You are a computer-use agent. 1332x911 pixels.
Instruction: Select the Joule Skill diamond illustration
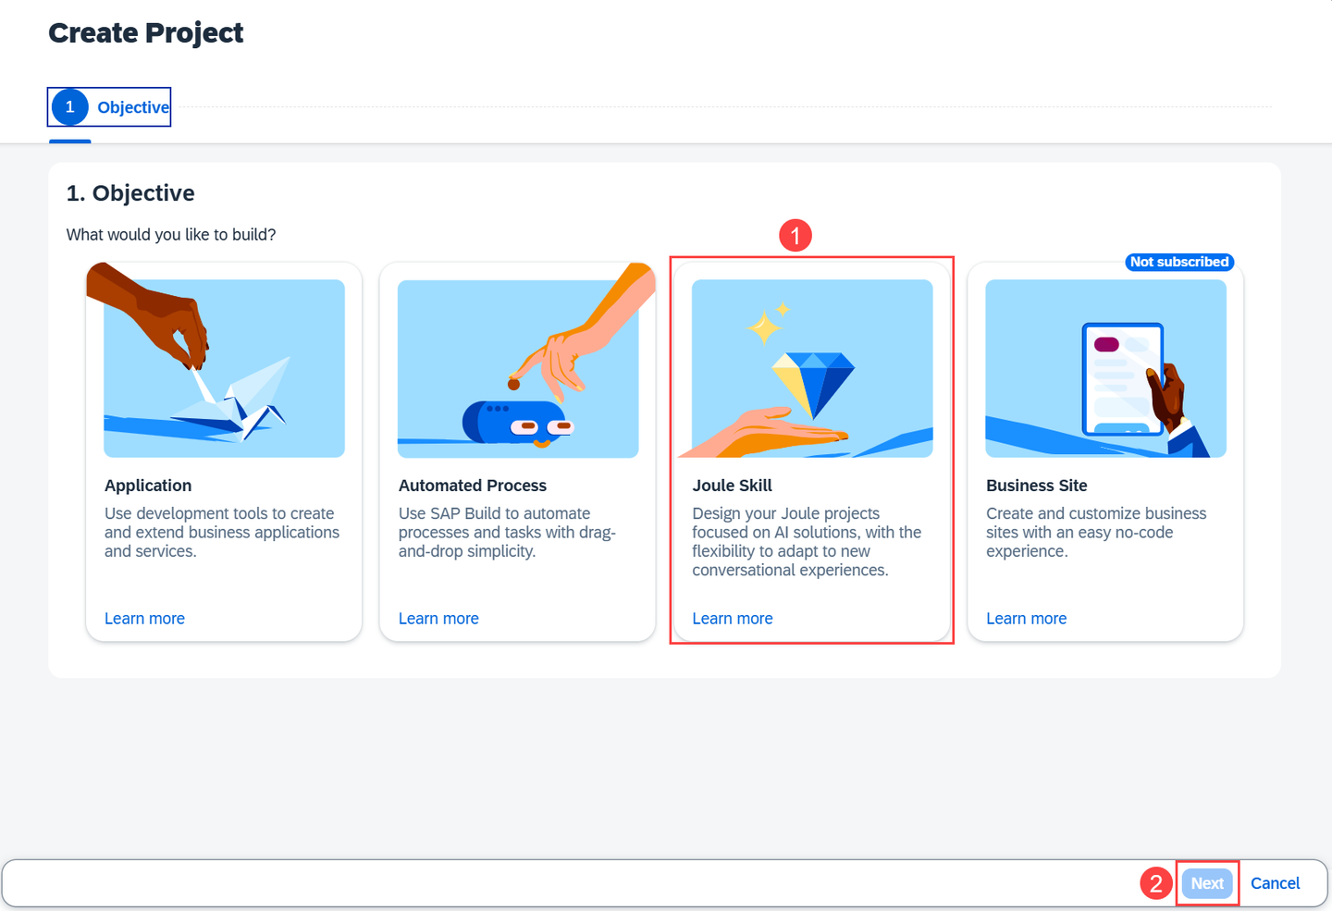click(812, 368)
